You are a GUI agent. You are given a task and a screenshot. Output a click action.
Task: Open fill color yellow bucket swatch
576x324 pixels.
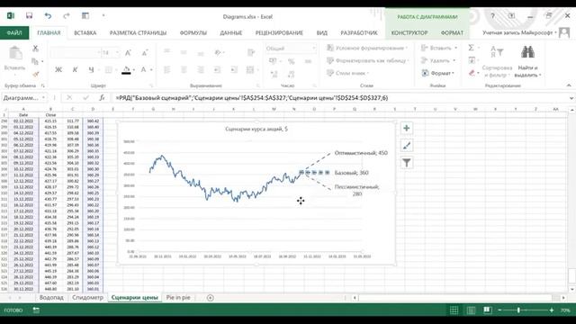pos(126,69)
